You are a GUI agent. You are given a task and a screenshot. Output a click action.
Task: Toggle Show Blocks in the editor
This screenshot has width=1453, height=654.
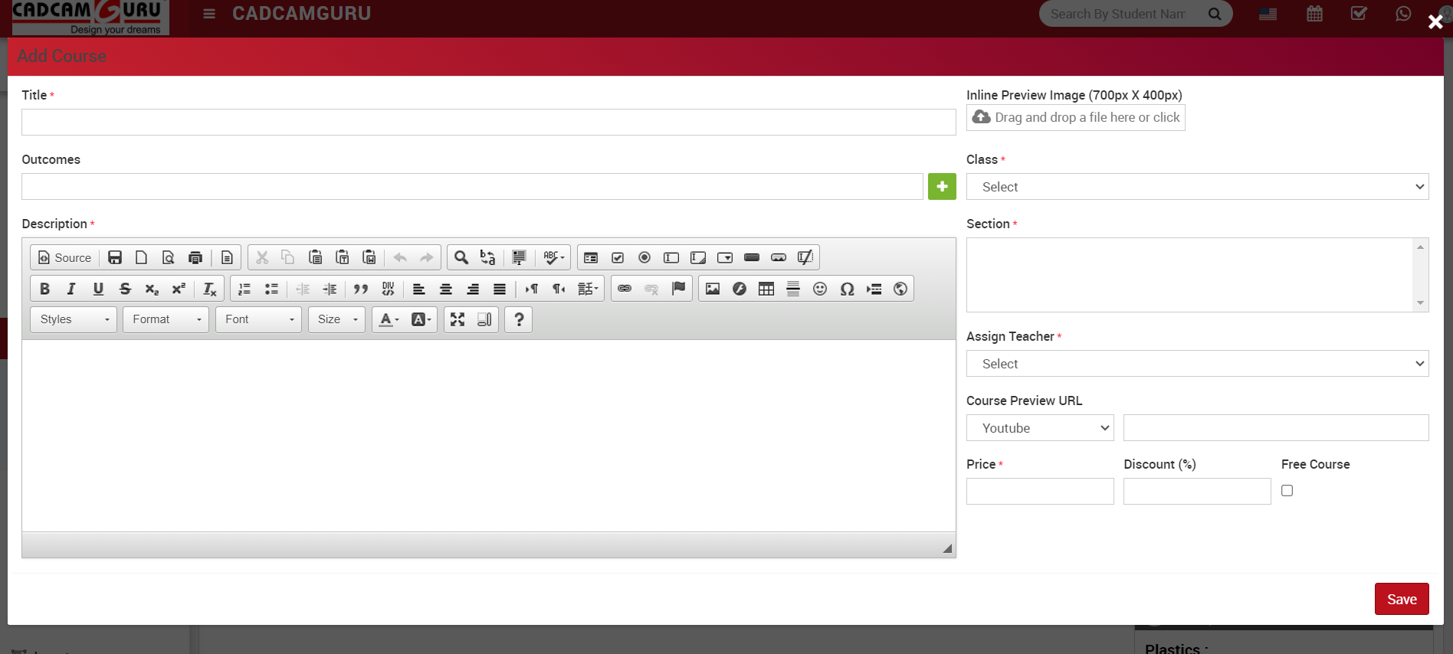click(484, 319)
